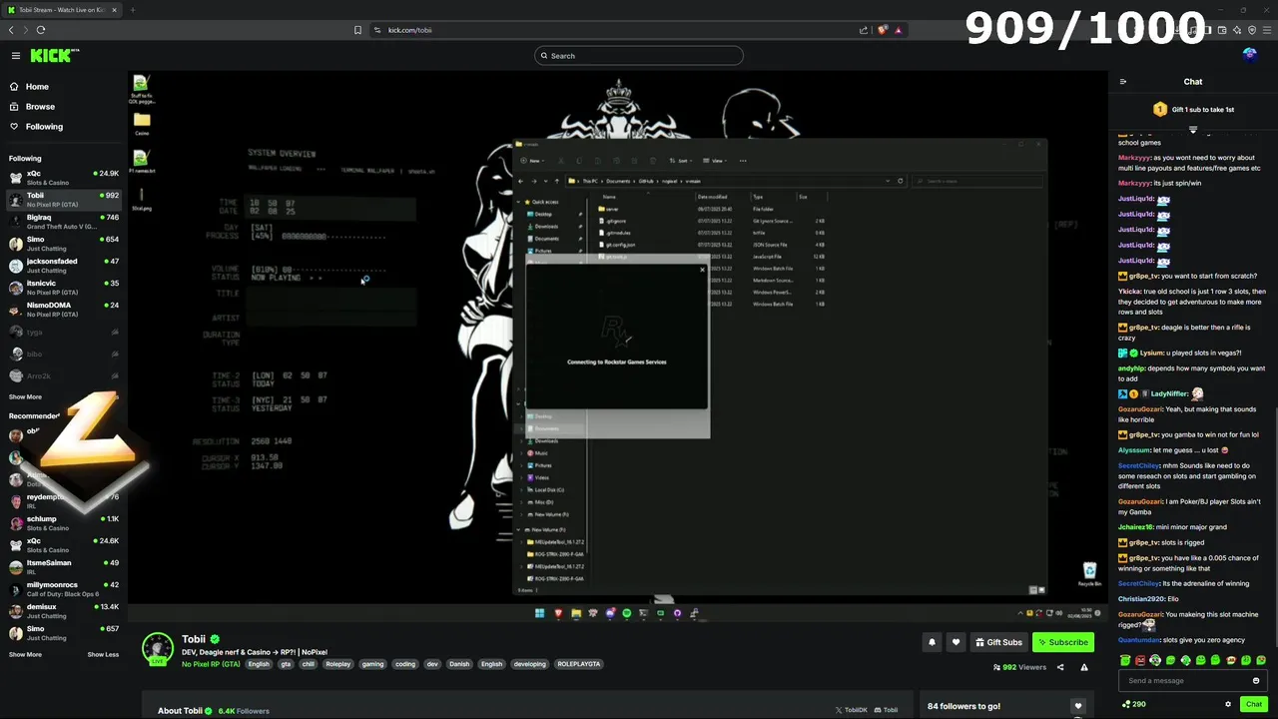Collapse the chat panel arrow icon
The image size is (1278, 719).
point(1123,82)
